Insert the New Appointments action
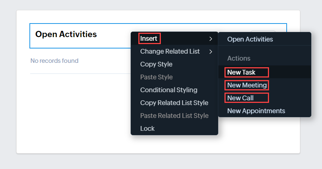 [x=256, y=111]
